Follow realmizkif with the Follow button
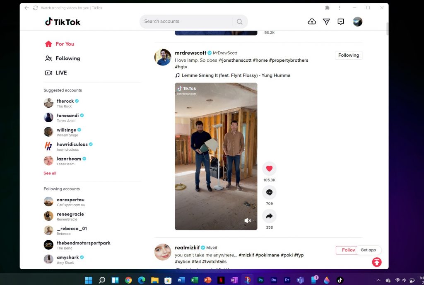The width and height of the screenshot is (424, 285). [347, 250]
